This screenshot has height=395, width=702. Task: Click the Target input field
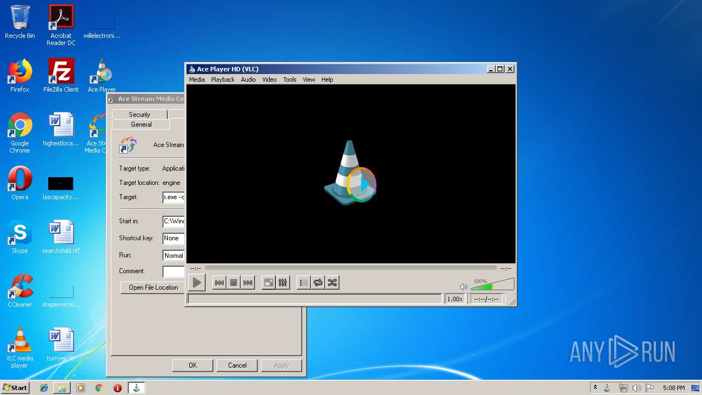click(x=173, y=197)
